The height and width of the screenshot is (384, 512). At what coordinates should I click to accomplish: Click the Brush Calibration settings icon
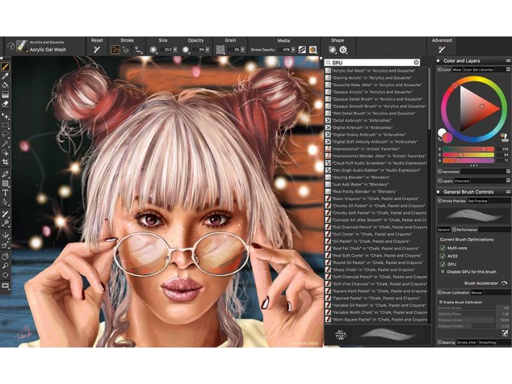[x=440, y=292]
